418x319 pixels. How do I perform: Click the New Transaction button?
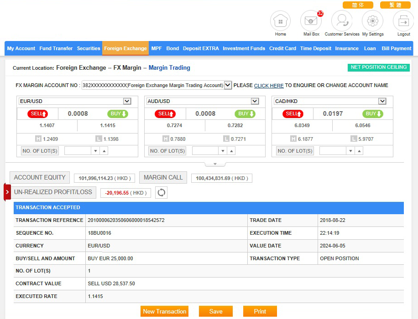point(164,311)
